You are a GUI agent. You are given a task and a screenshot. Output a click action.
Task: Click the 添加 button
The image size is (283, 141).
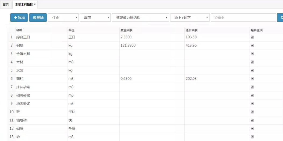click(x=19, y=18)
